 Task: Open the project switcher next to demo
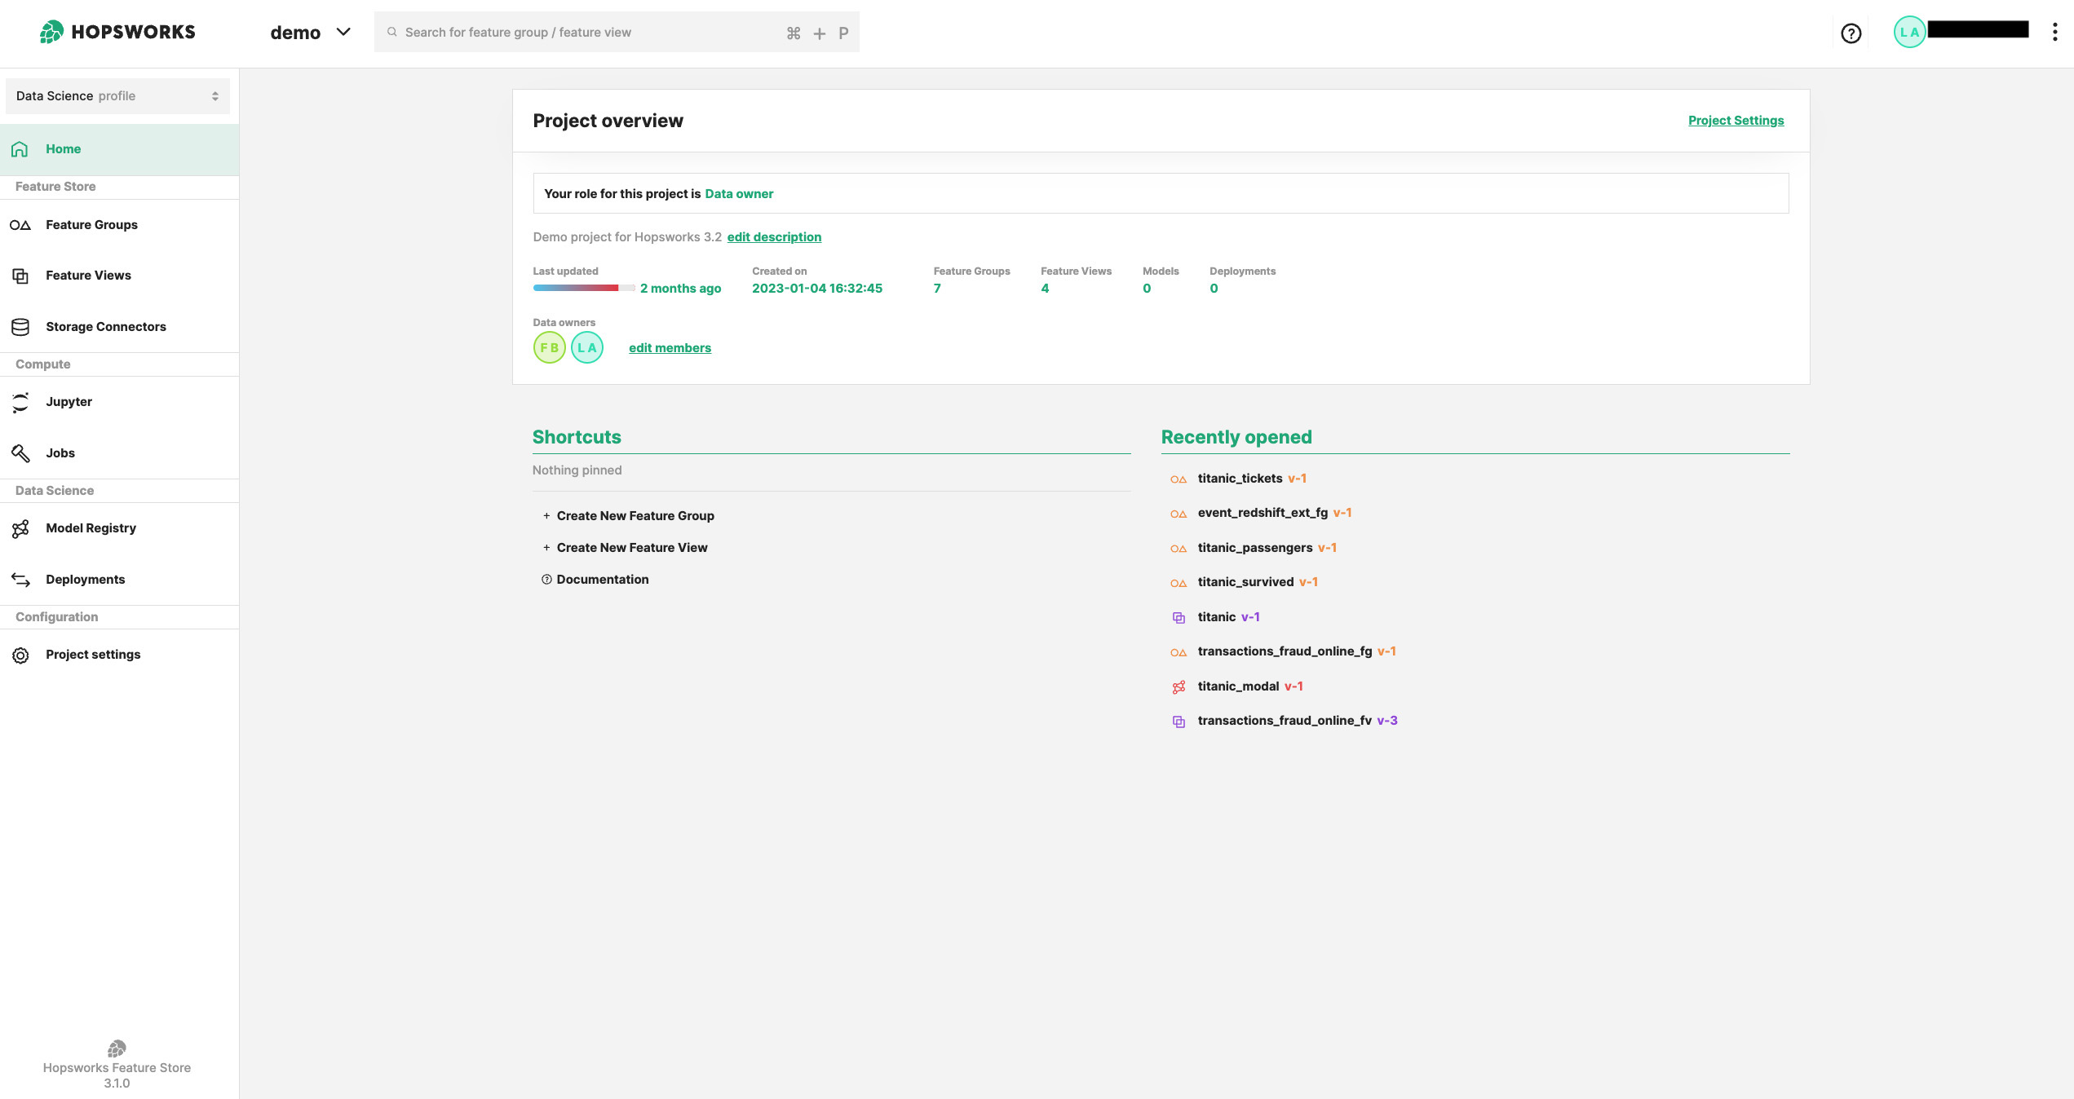coord(343,32)
